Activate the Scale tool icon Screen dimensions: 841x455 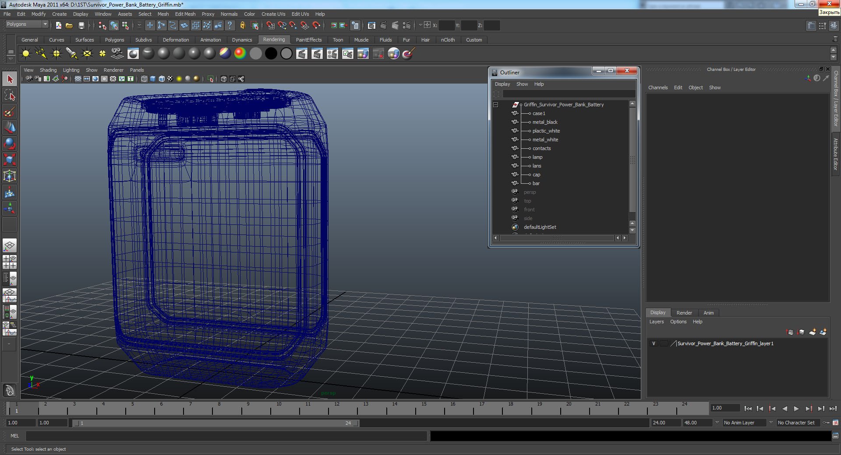pyautogui.click(x=10, y=160)
